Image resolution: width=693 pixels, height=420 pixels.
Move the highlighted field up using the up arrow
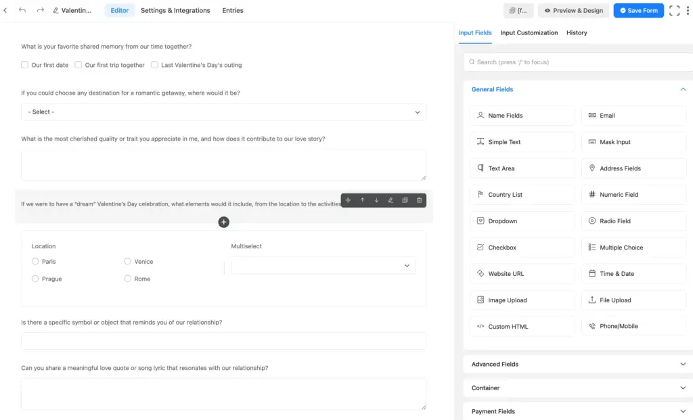pos(362,200)
